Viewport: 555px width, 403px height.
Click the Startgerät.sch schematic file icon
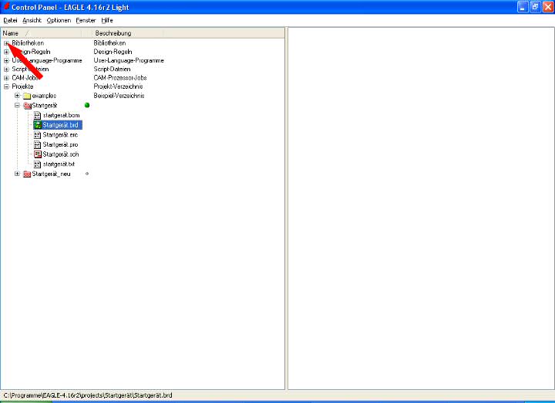pyautogui.click(x=37, y=154)
